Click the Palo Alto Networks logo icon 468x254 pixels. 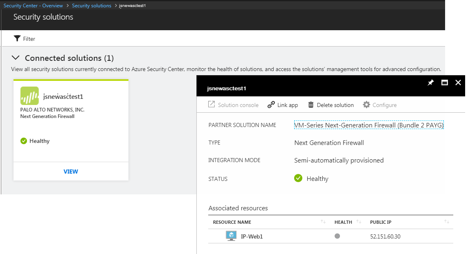pyautogui.click(x=29, y=96)
